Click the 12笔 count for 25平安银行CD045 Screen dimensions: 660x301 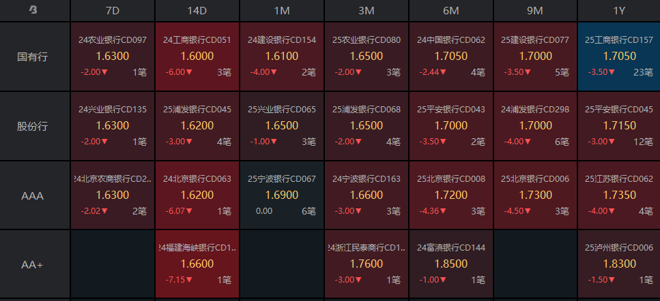click(643, 142)
